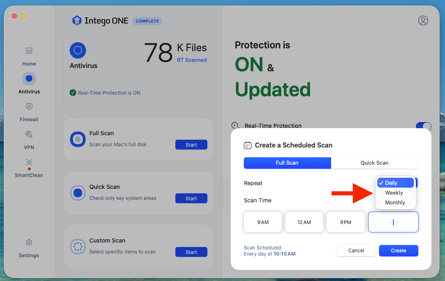Select the 9 PM scan time
The image size is (445, 281).
pyautogui.click(x=345, y=222)
